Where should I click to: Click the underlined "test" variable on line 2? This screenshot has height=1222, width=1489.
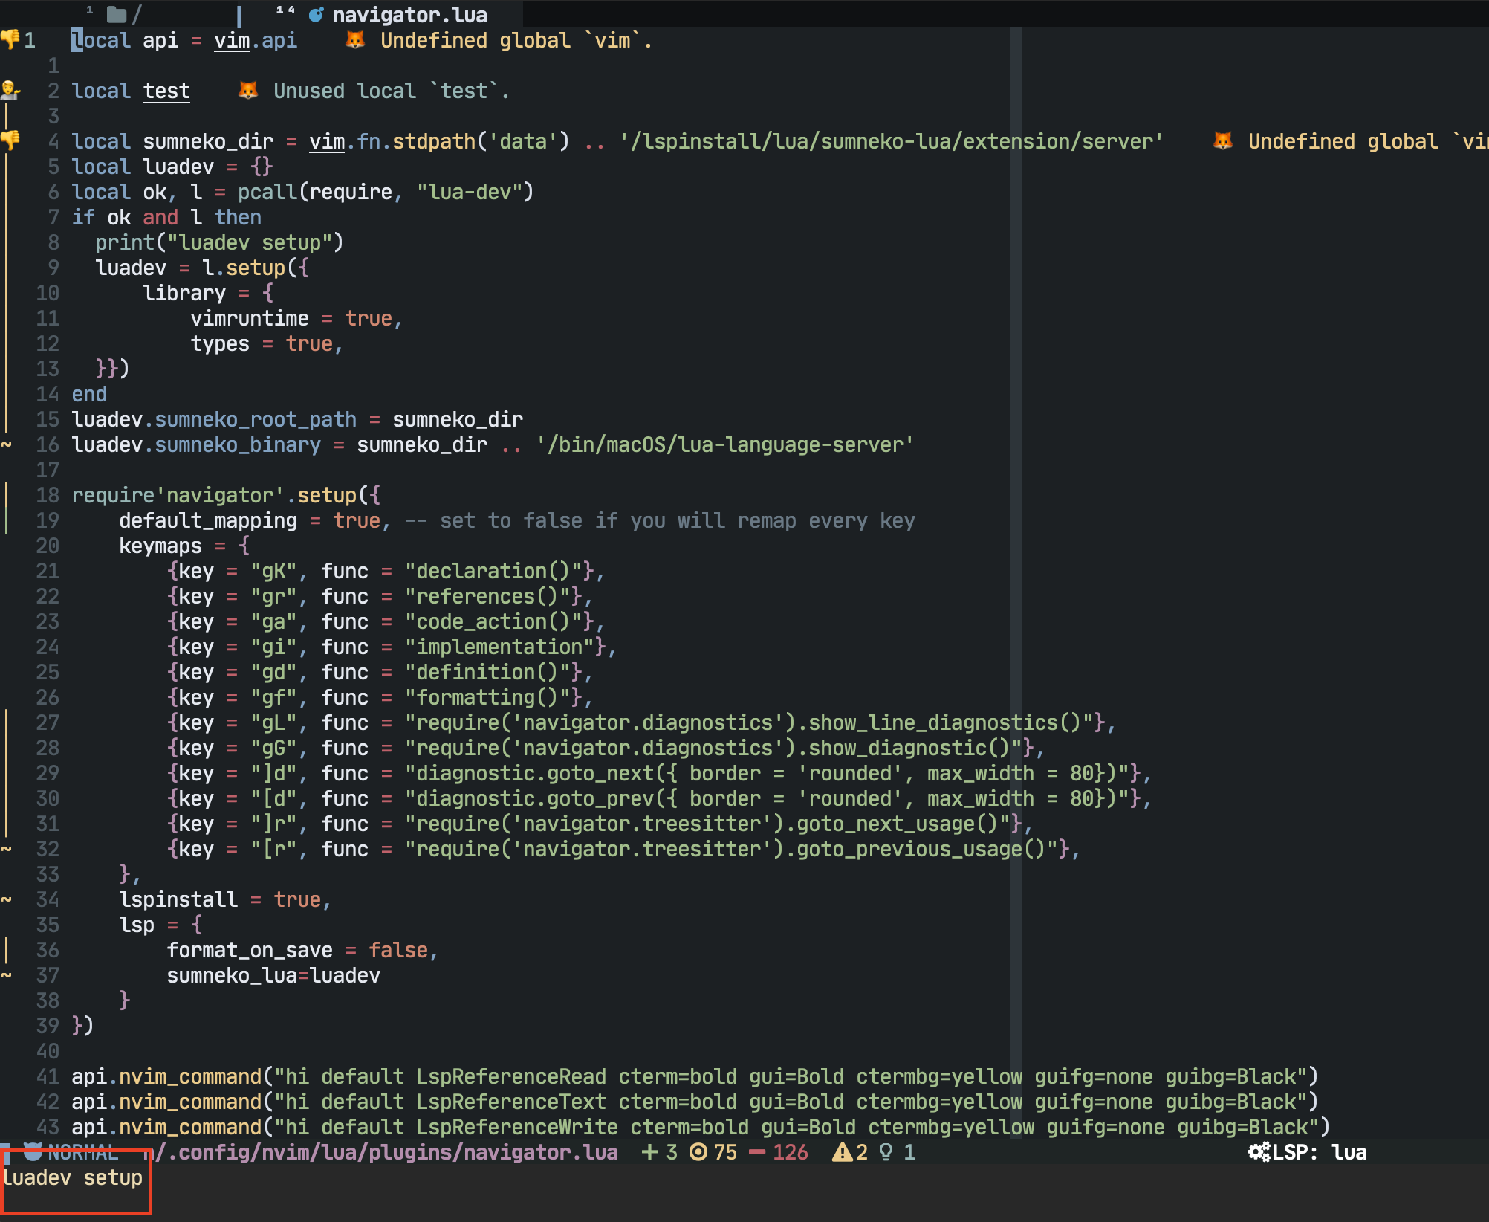[166, 91]
